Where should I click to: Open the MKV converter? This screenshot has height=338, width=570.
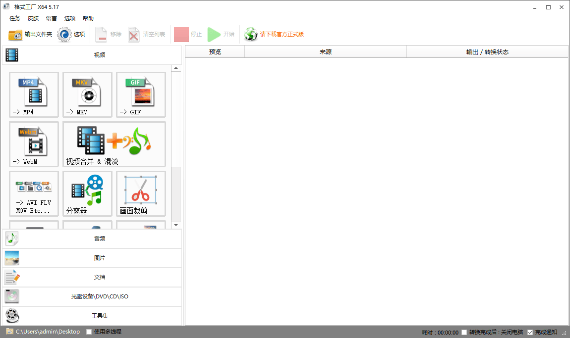pos(87,95)
